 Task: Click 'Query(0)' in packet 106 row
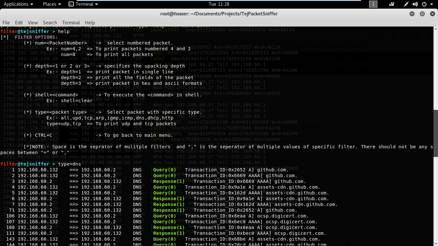pyautogui.click(x=164, y=216)
